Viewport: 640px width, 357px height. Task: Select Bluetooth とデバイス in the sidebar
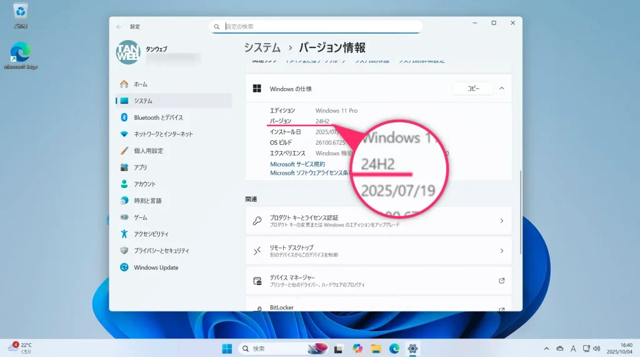click(158, 117)
